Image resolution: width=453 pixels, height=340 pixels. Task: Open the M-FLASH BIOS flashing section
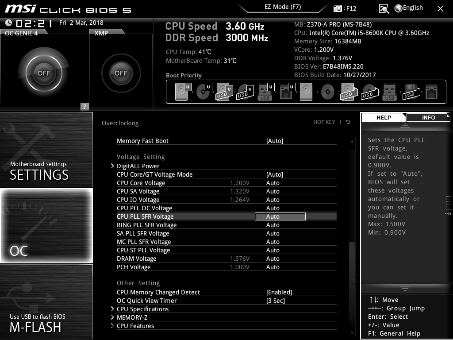46,302
